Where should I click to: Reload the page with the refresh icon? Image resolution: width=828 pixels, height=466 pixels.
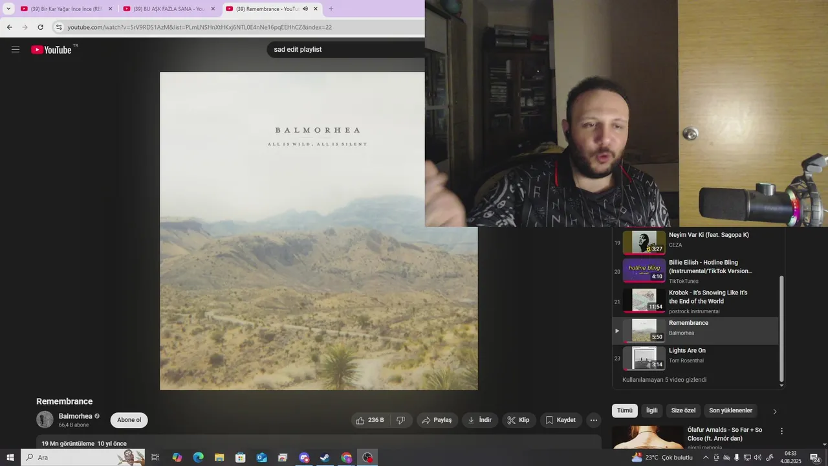40,27
